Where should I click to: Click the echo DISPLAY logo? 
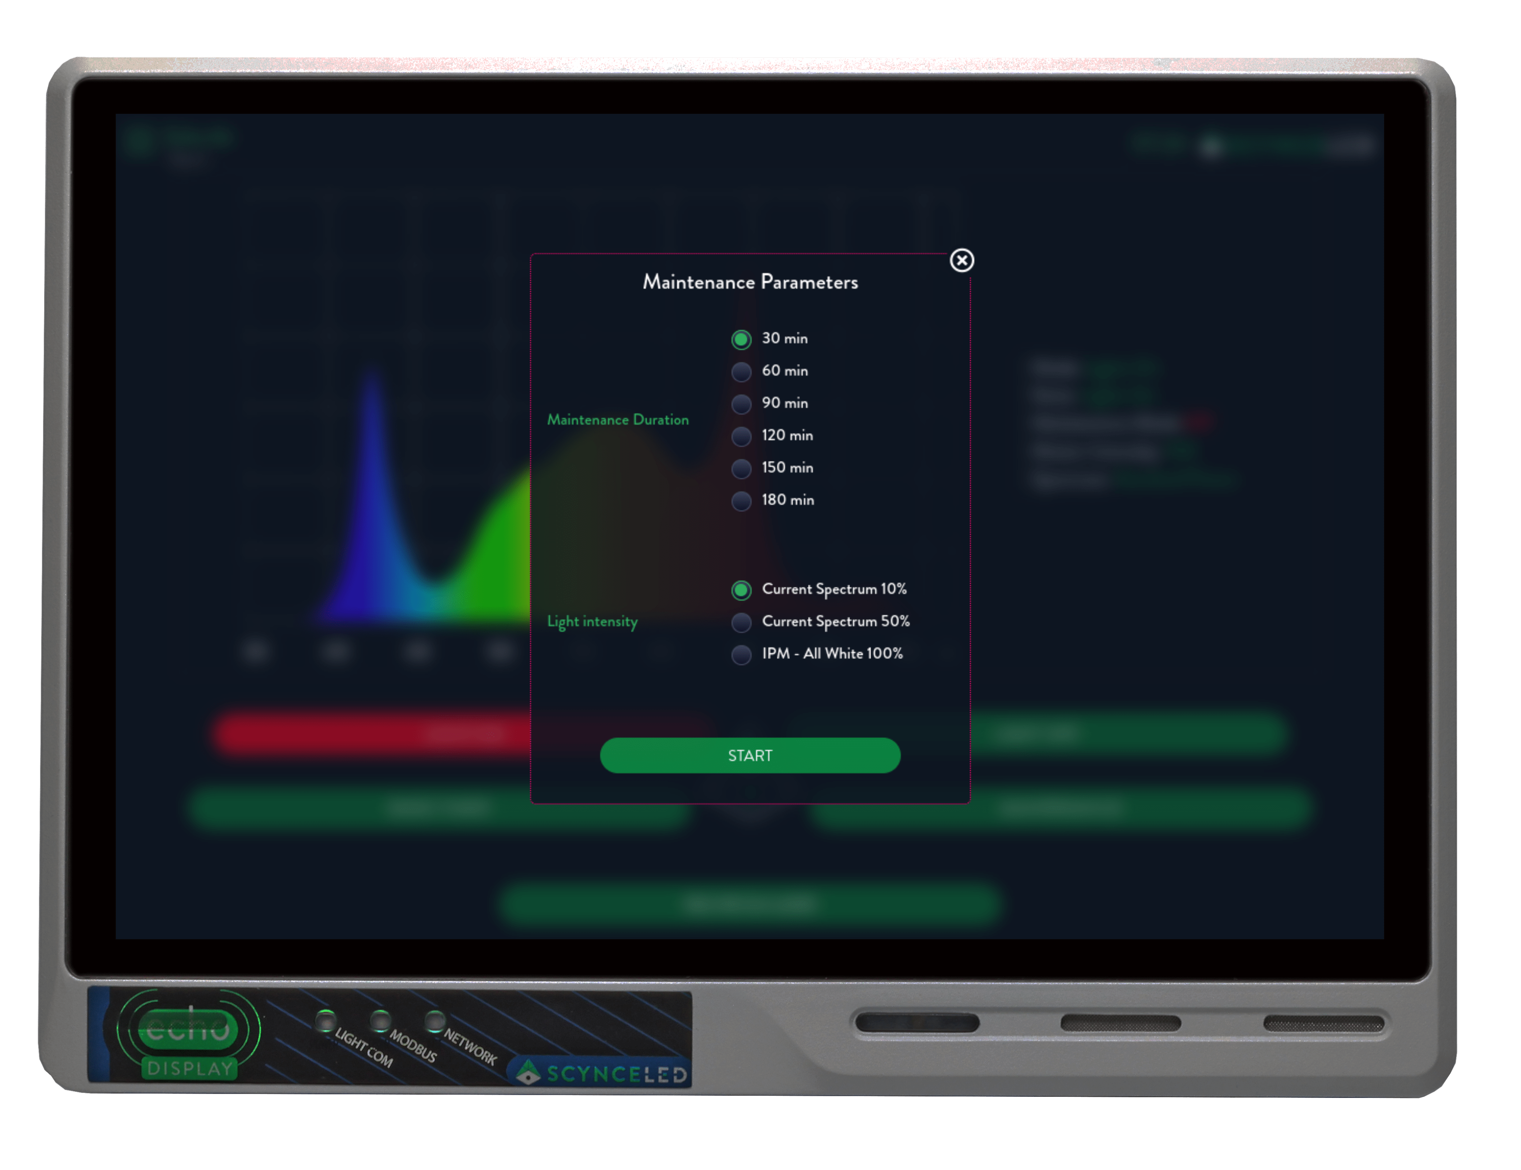[x=188, y=1034]
